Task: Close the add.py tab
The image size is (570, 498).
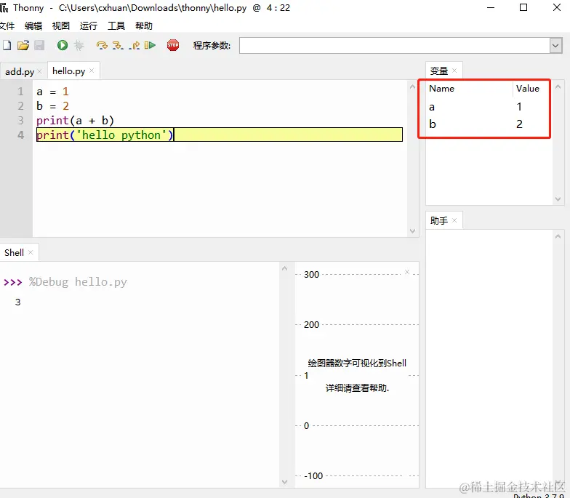Action: (x=39, y=71)
